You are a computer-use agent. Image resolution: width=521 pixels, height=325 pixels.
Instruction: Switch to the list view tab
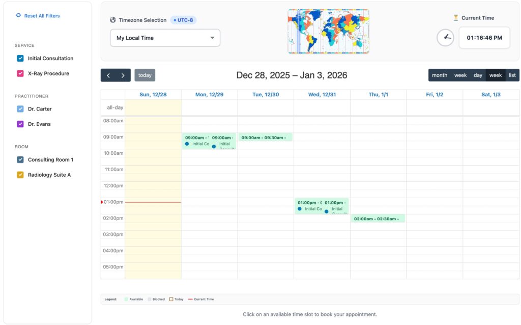tap(512, 75)
